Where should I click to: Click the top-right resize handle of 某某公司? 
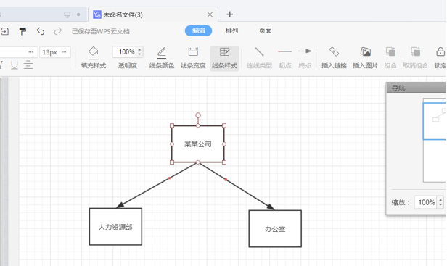(224, 125)
